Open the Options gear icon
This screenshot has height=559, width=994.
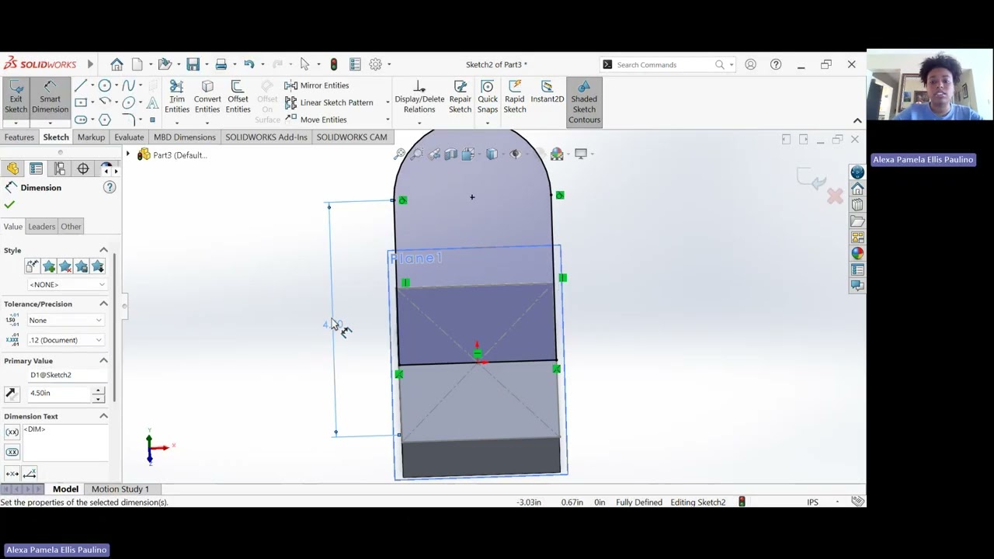pyautogui.click(x=375, y=64)
